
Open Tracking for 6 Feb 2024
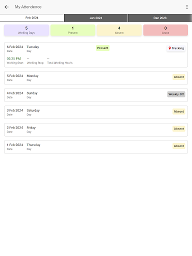pyautogui.click(x=176, y=48)
